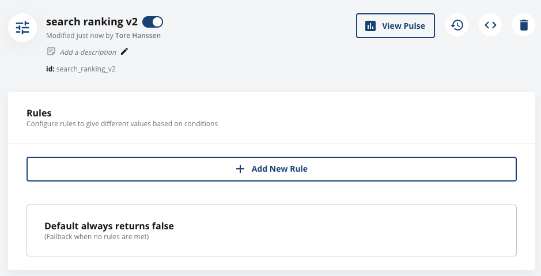Show the code snippet via brackets icon
This screenshot has width=541, height=276.
click(x=490, y=25)
